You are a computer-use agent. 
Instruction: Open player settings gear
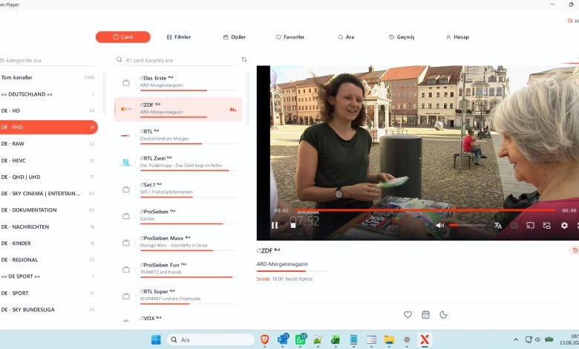point(564,225)
